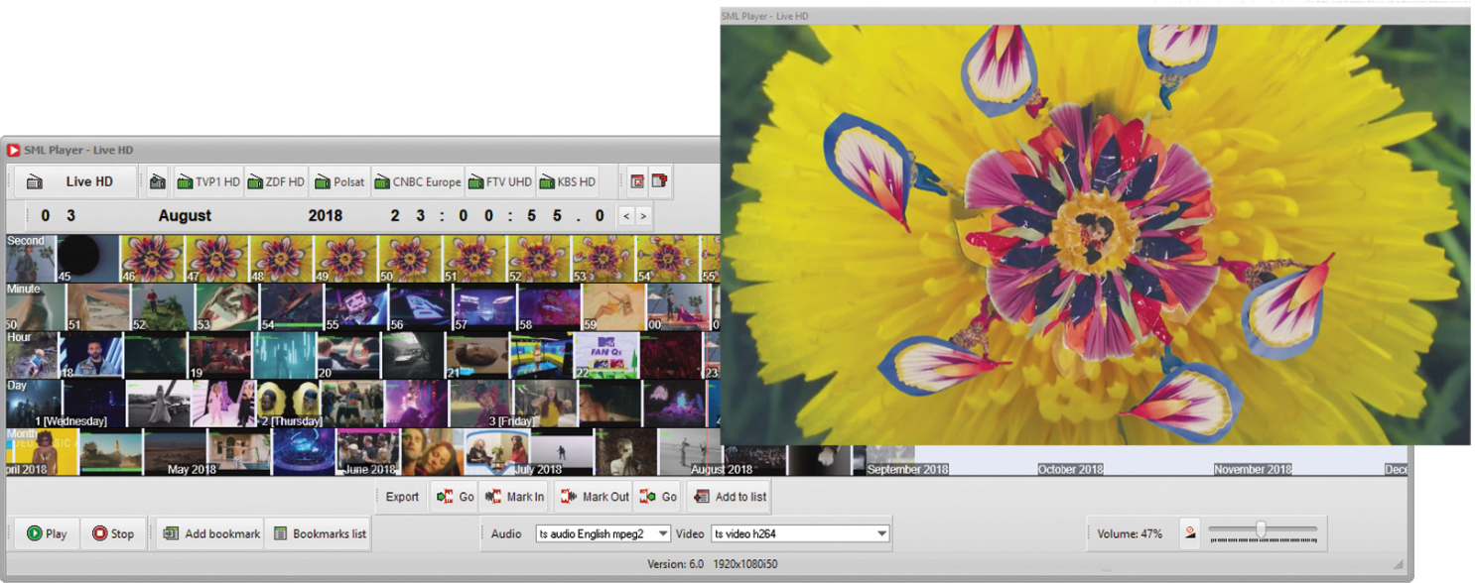Click the volume slider handle
Viewport: 1475px width, 583px height.
[1261, 530]
